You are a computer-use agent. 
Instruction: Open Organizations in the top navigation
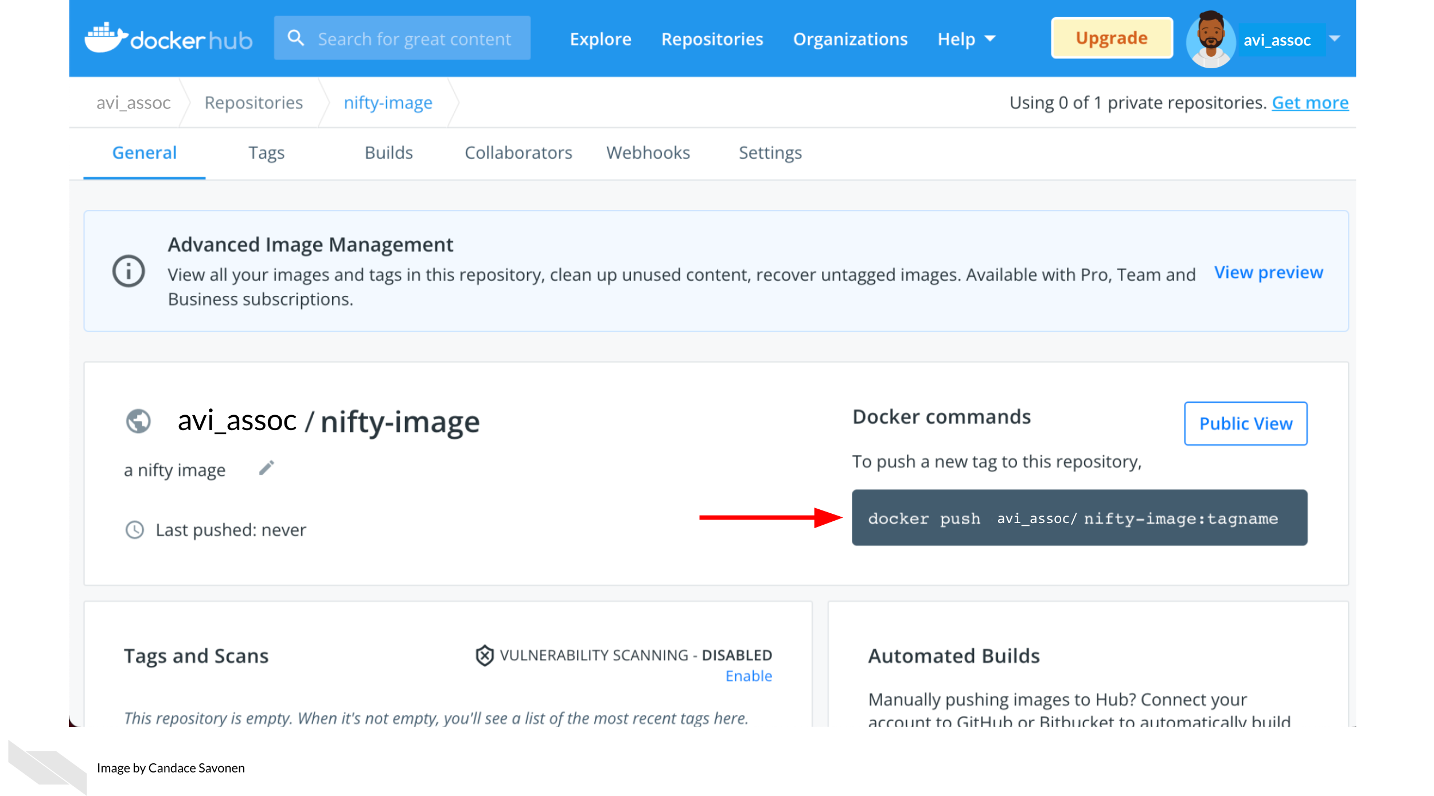pyautogui.click(x=851, y=39)
